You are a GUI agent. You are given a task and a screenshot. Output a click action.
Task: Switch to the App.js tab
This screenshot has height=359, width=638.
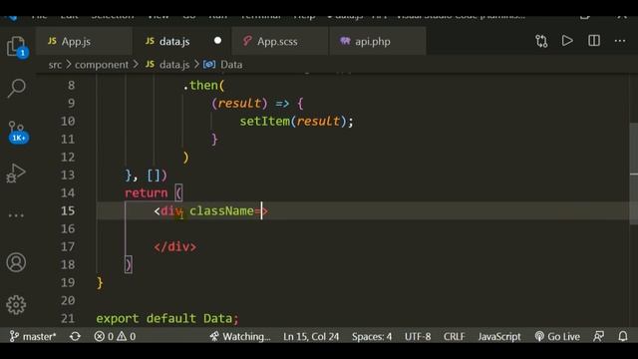click(84, 41)
